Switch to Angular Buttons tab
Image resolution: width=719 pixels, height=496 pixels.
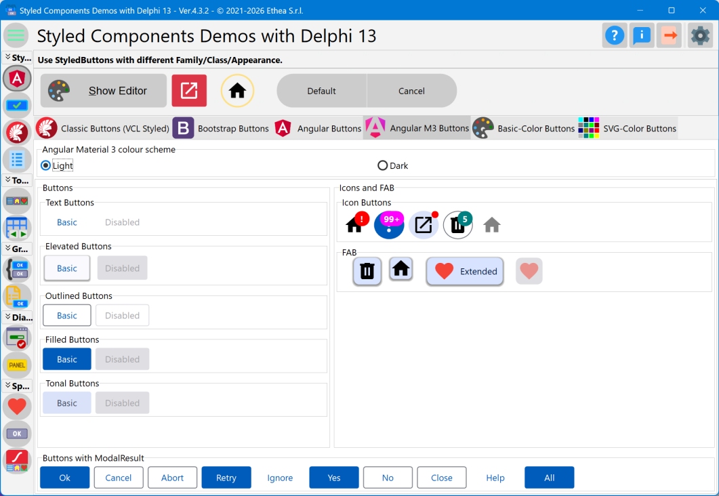point(318,128)
